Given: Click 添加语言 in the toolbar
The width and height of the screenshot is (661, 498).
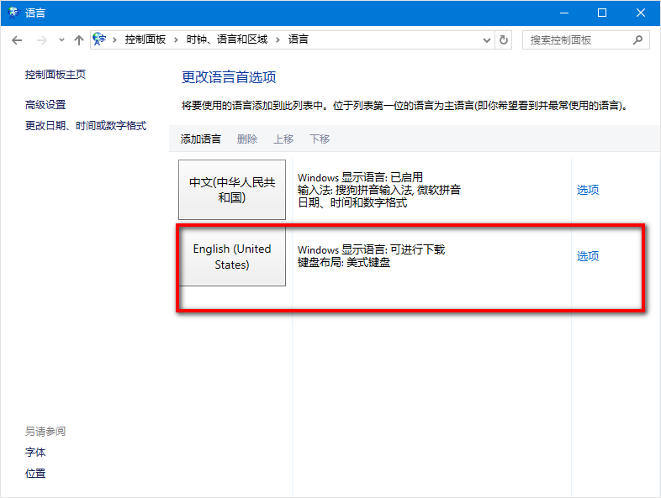Looking at the screenshot, I should click(201, 139).
